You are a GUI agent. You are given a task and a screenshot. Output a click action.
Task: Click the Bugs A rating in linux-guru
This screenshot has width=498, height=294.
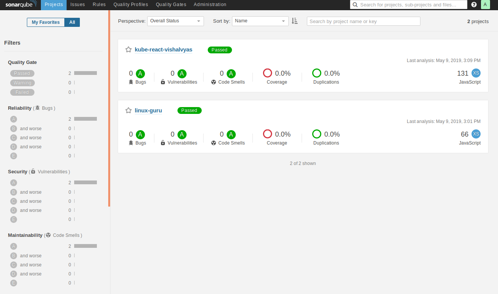pyautogui.click(x=140, y=134)
